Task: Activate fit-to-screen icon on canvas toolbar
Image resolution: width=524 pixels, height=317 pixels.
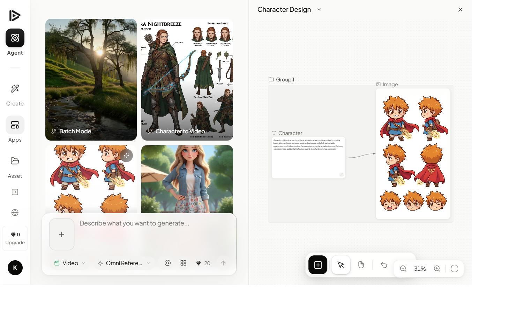Action: (x=454, y=268)
